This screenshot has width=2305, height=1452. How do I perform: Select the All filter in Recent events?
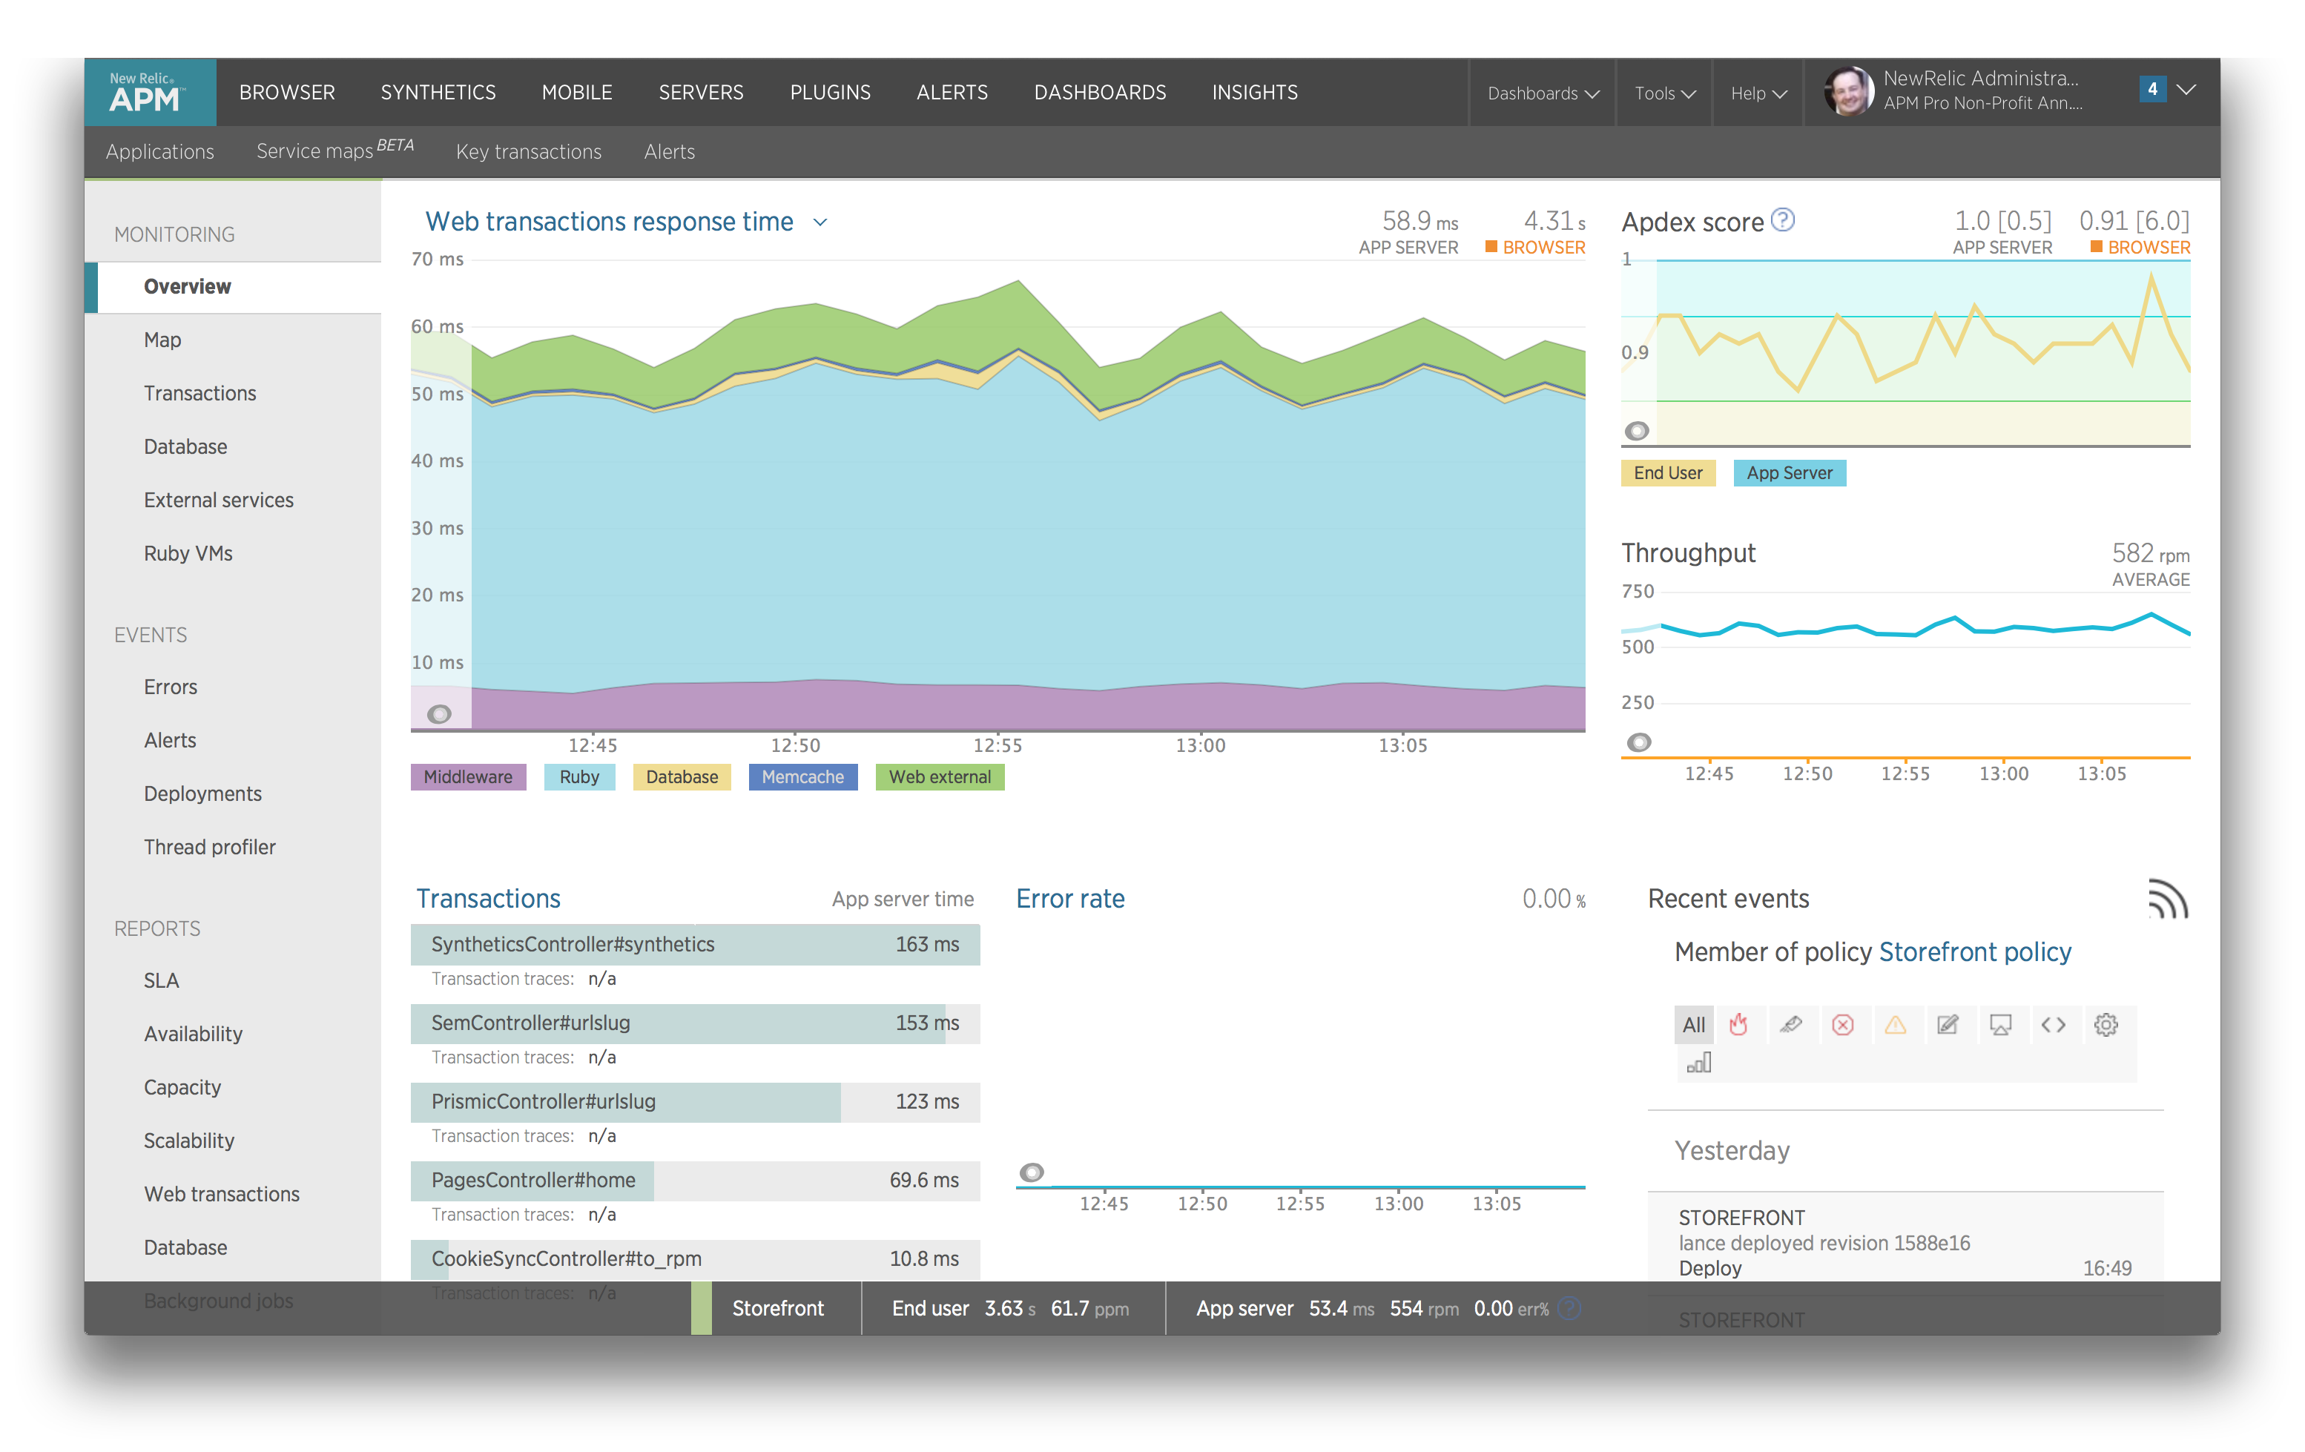coord(1695,1024)
